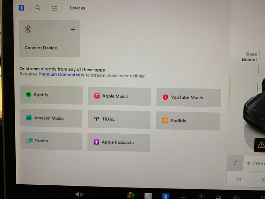Image resolution: width=265 pixels, height=199 pixels.
Task: Click the Audible orange icon
Action: point(165,120)
